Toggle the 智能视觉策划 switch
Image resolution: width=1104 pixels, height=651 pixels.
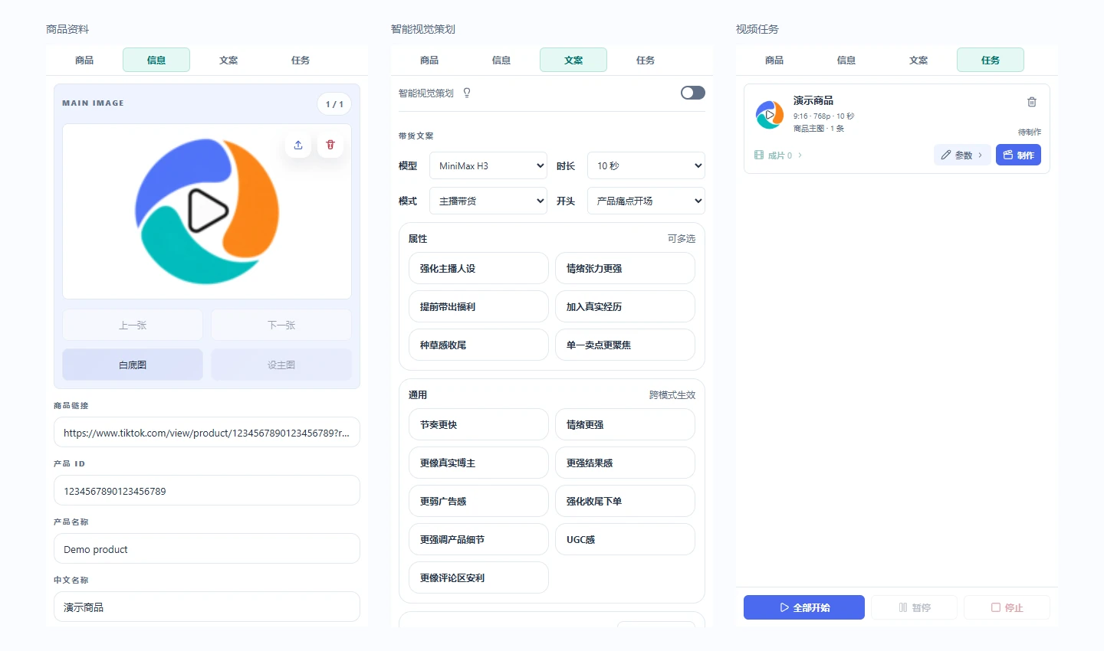(x=693, y=93)
